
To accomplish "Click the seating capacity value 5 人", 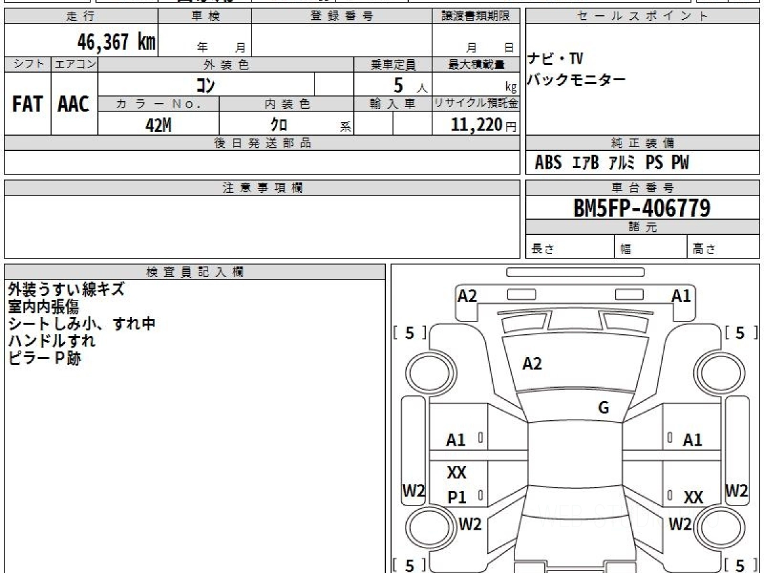I will click(411, 85).
